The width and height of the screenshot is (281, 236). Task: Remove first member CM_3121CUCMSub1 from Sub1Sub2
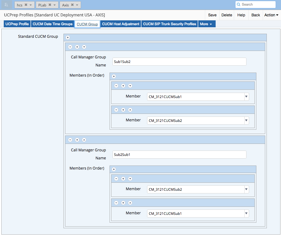[x=116, y=86]
